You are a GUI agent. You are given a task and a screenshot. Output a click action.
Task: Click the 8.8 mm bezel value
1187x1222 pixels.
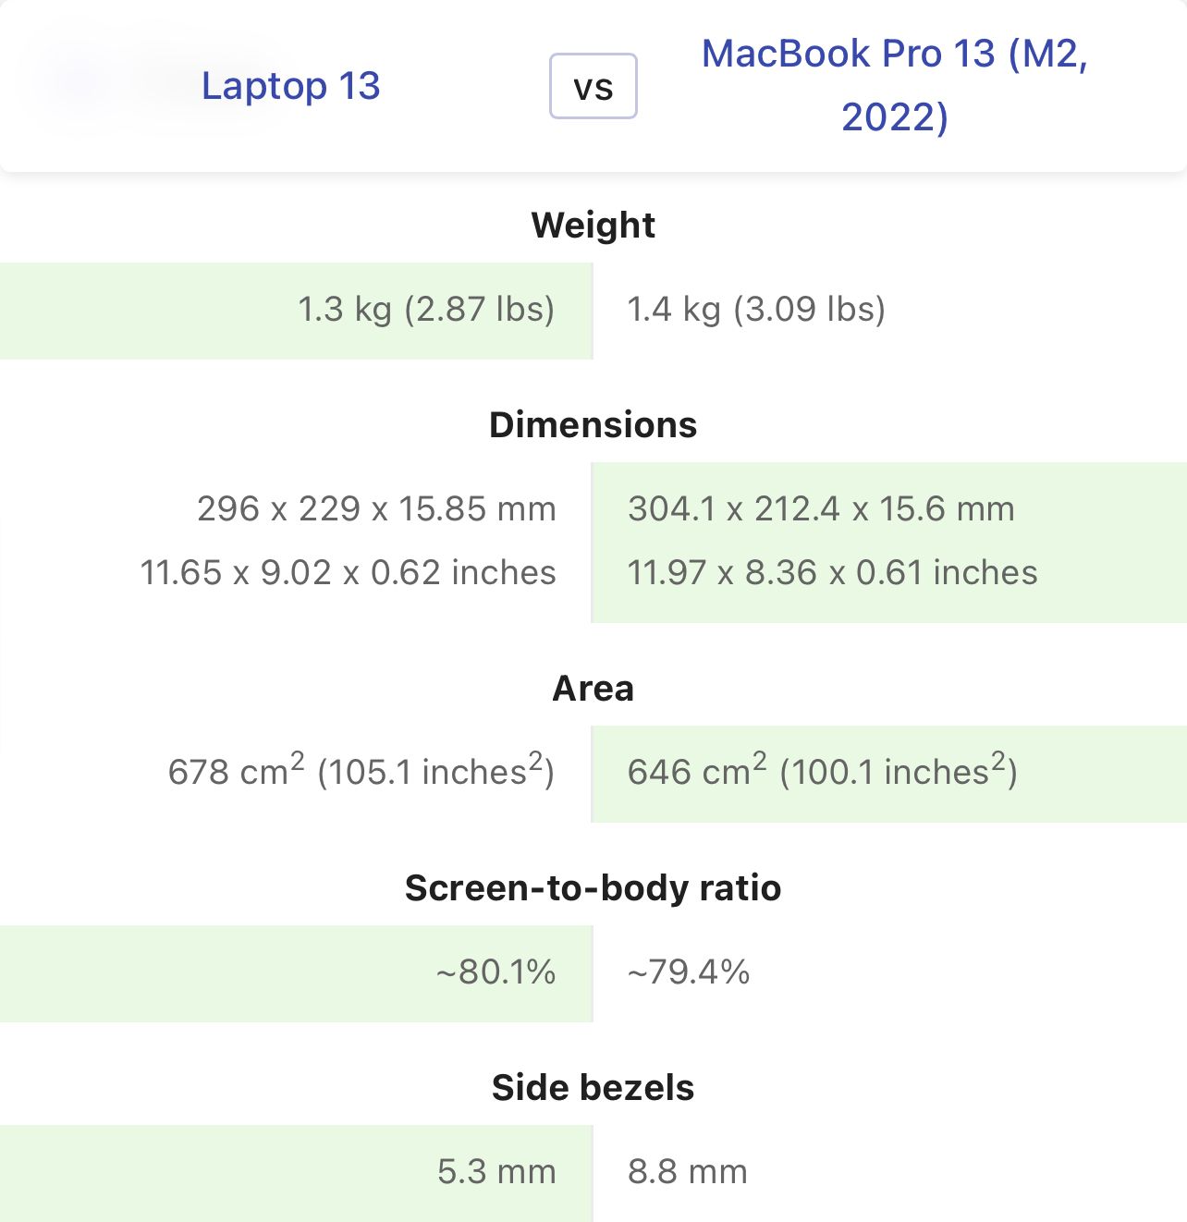pos(687,1171)
